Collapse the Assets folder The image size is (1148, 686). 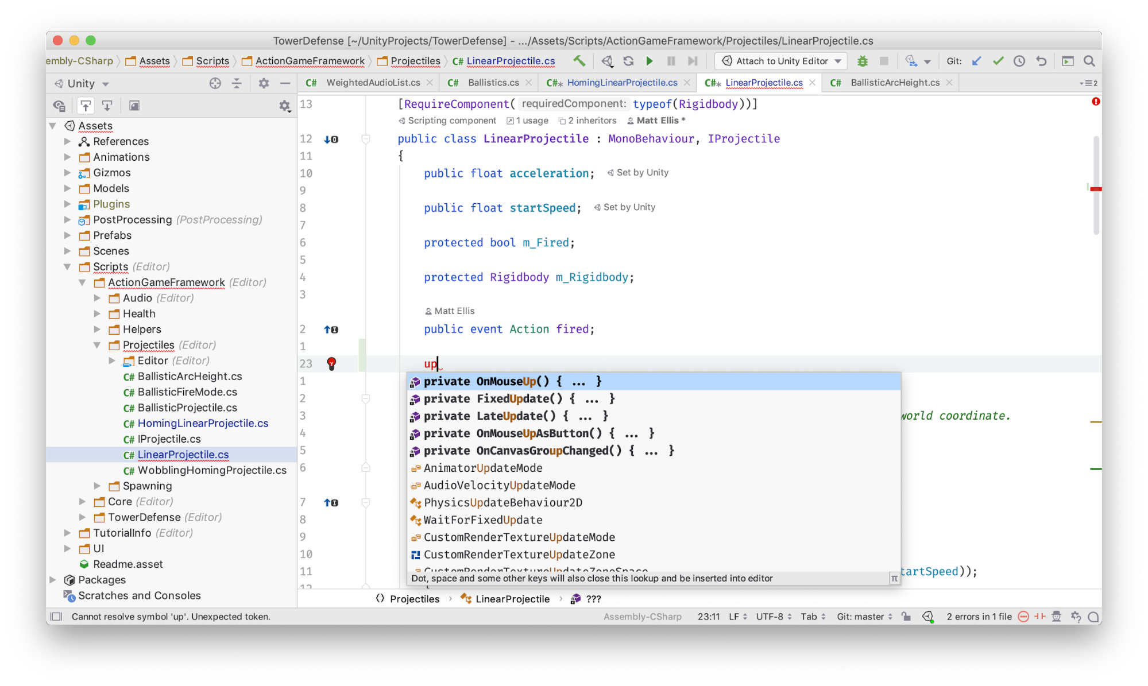pyautogui.click(x=53, y=126)
